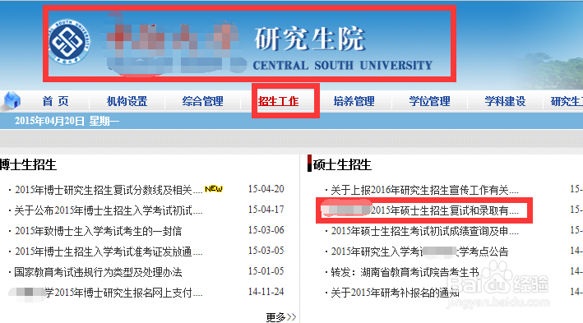Image resolution: width=583 pixels, height=323 pixels.
Task: Click the date text 2015年04月20日 星期一
Action: click(67, 121)
